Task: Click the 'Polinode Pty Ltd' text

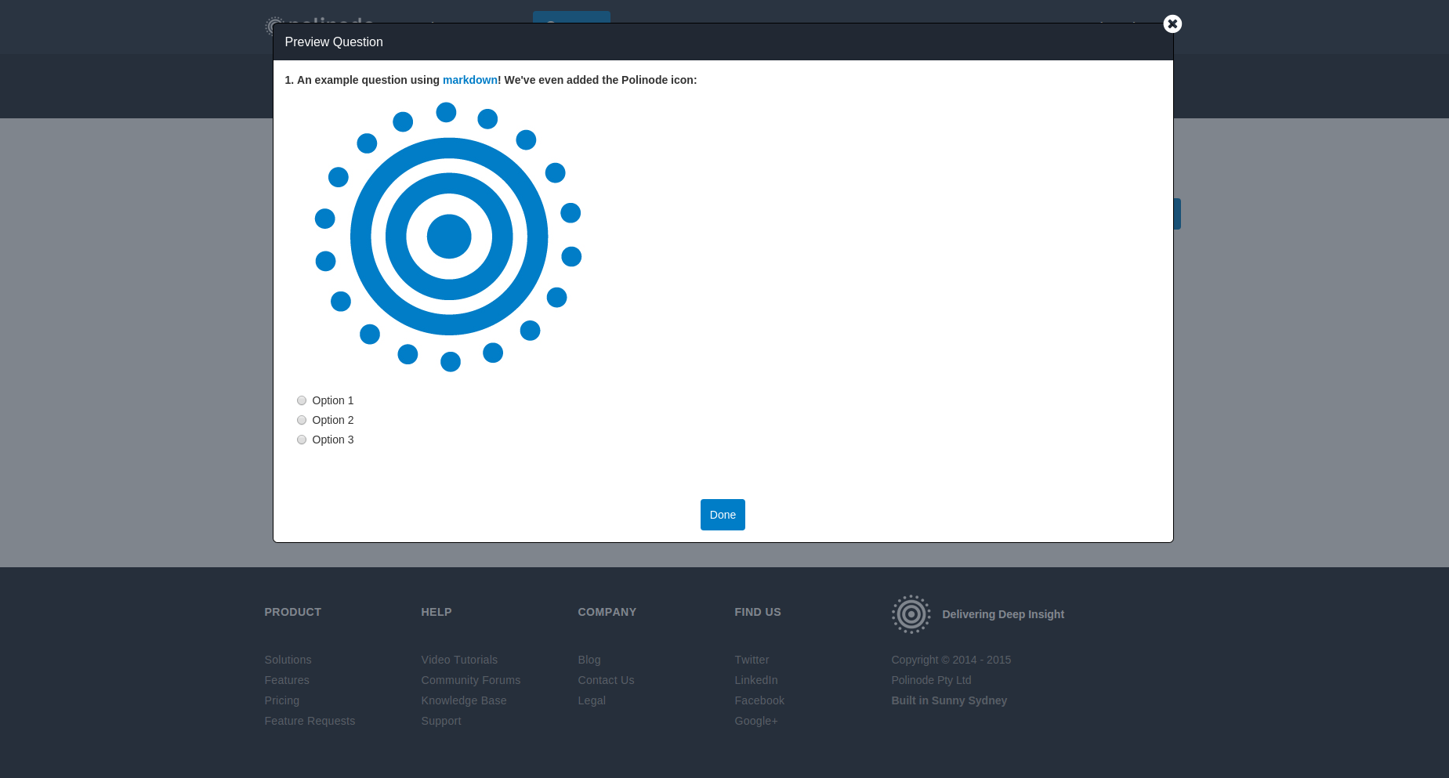Action: coord(931,680)
